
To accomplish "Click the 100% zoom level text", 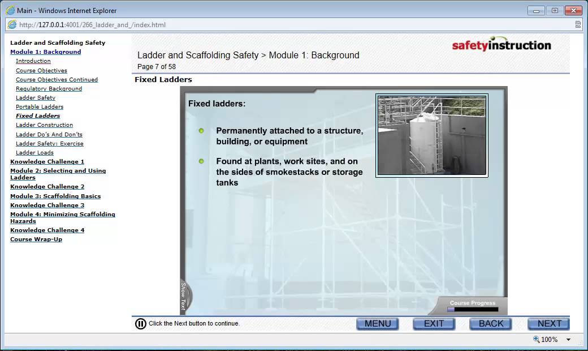I will tap(550, 339).
